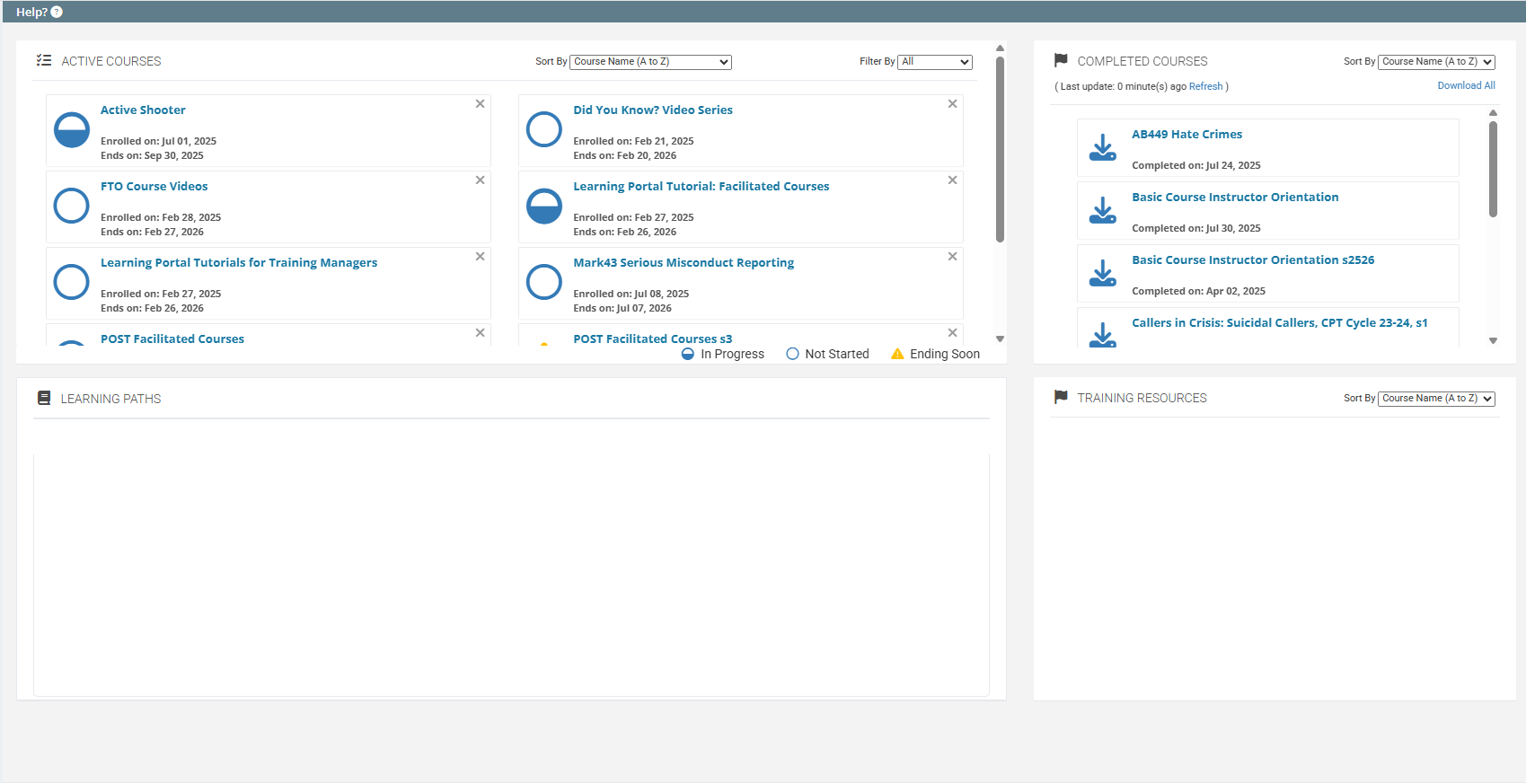Download the AB449 Hate Crimes certificate icon
1526x783 pixels.
(1102, 148)
